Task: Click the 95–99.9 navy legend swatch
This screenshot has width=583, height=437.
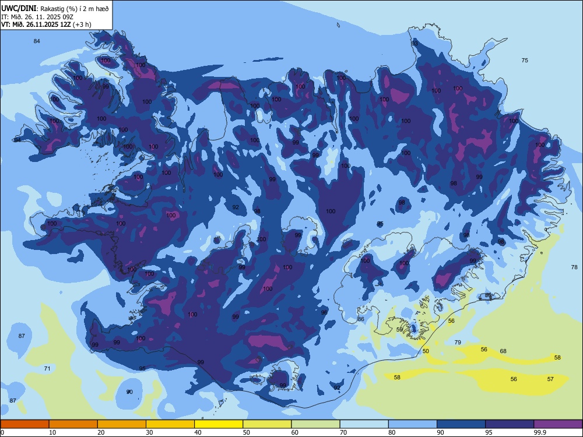Action: [510, 424]
